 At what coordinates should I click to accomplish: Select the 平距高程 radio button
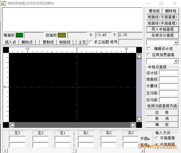[157, 144]
